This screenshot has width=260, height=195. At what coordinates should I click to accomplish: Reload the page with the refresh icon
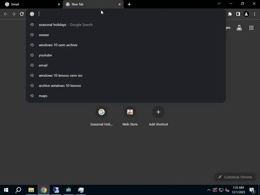[22, 14]
